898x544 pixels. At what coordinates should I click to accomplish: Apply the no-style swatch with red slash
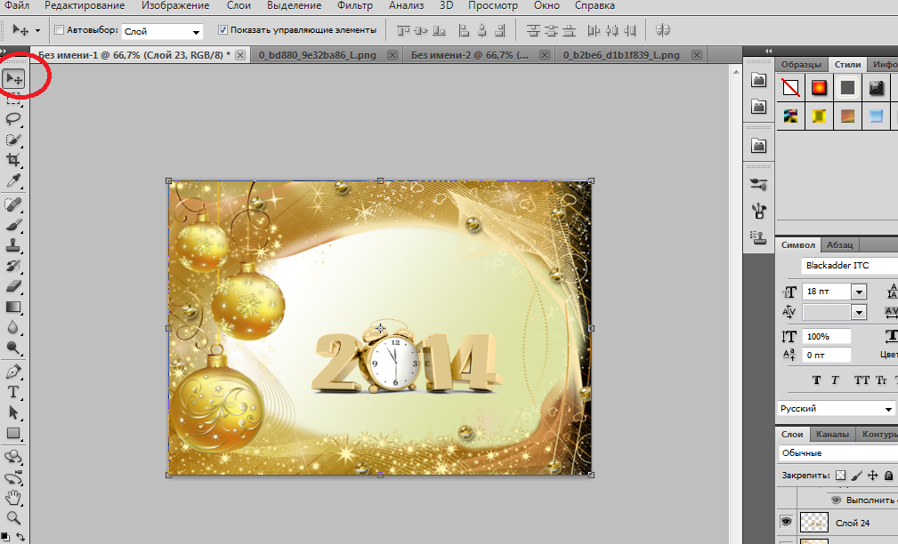click(x=790, y=87)
